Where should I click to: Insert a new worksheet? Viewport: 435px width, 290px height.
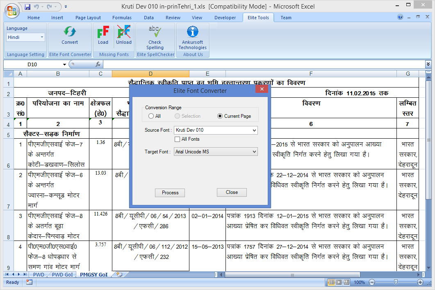(120, 274)
